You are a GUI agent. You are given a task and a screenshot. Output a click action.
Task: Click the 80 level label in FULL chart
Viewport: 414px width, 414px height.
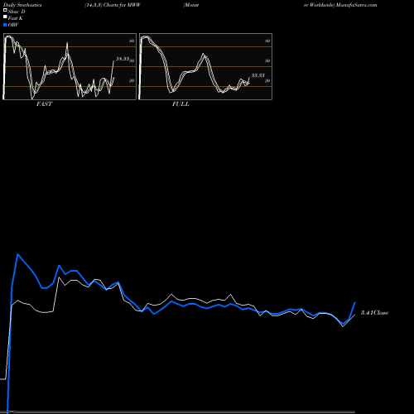click(267, 41)
